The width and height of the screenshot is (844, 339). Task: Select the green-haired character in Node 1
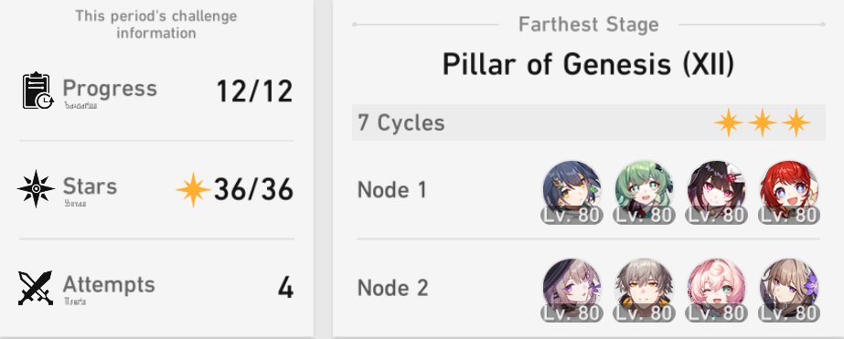tap(645, 192)
